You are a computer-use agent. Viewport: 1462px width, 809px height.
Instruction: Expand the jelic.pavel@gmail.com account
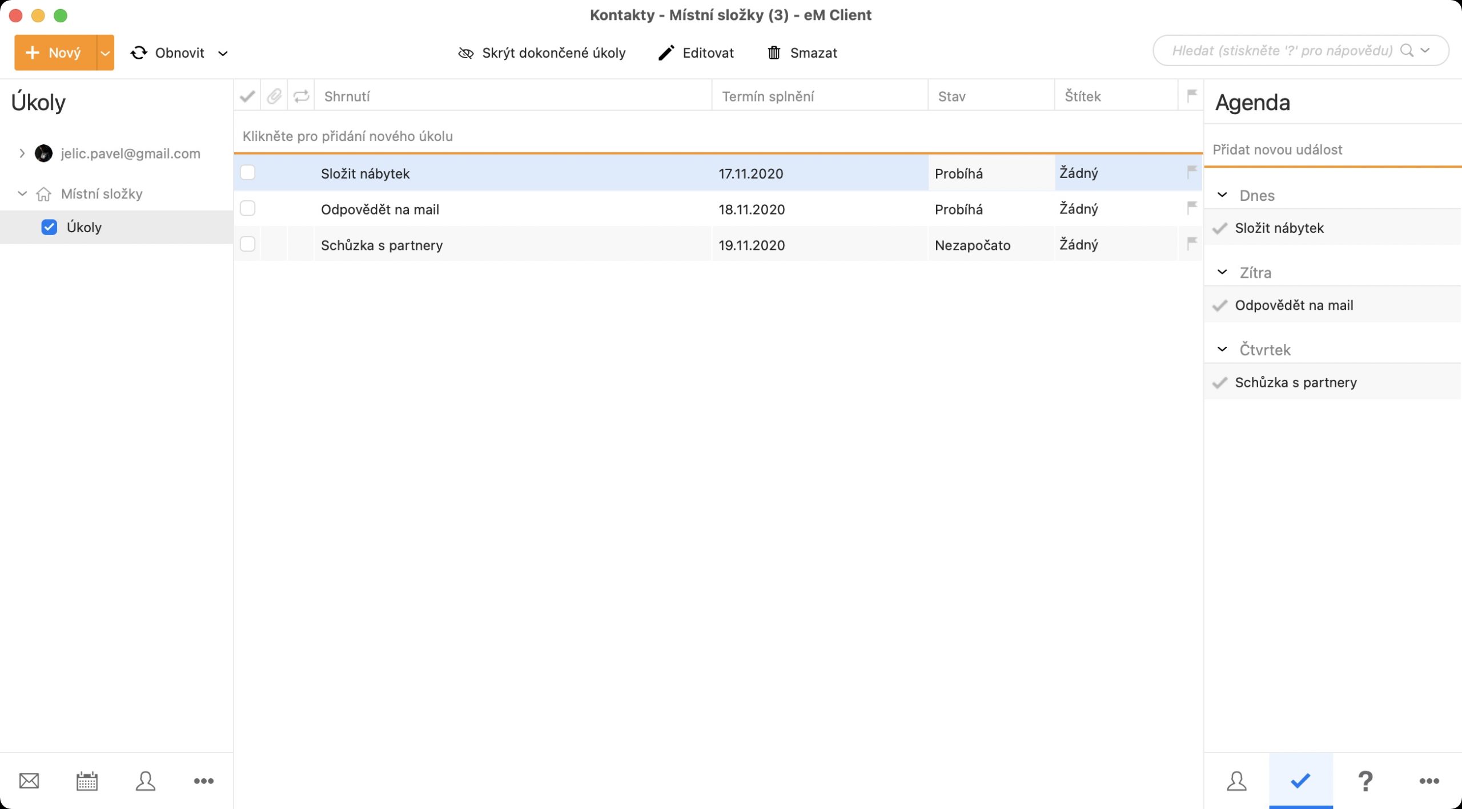(x=22, y=153)
